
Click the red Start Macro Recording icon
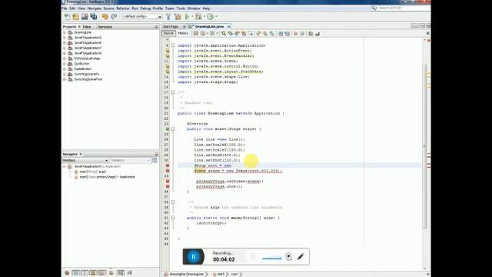pos(295,33)
